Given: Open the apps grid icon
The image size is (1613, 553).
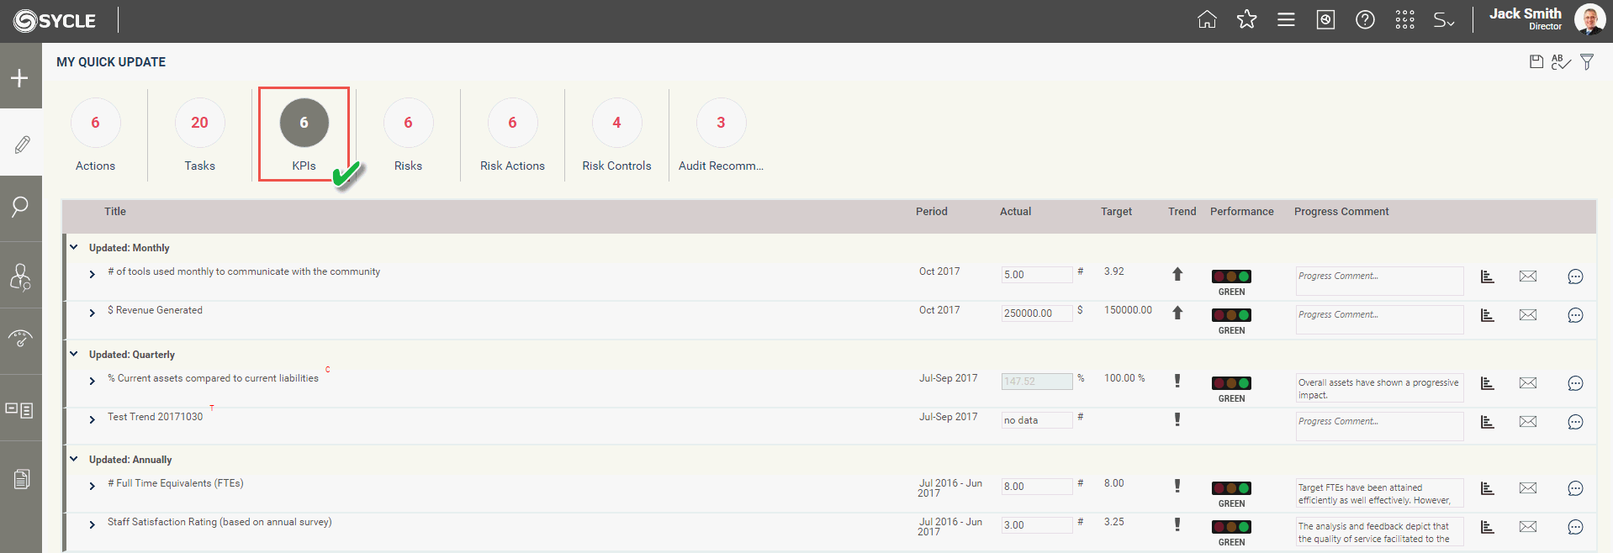Looking at the screenshot, I should tap(1404, 19).
